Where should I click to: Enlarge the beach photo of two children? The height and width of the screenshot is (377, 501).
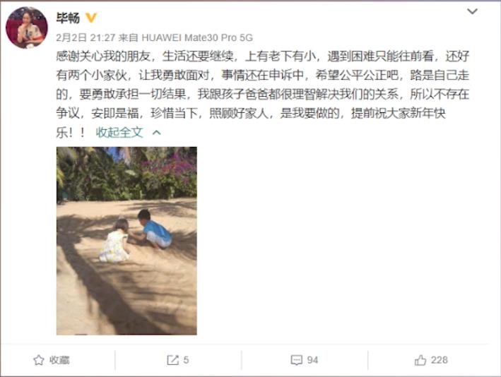(126, 241)
